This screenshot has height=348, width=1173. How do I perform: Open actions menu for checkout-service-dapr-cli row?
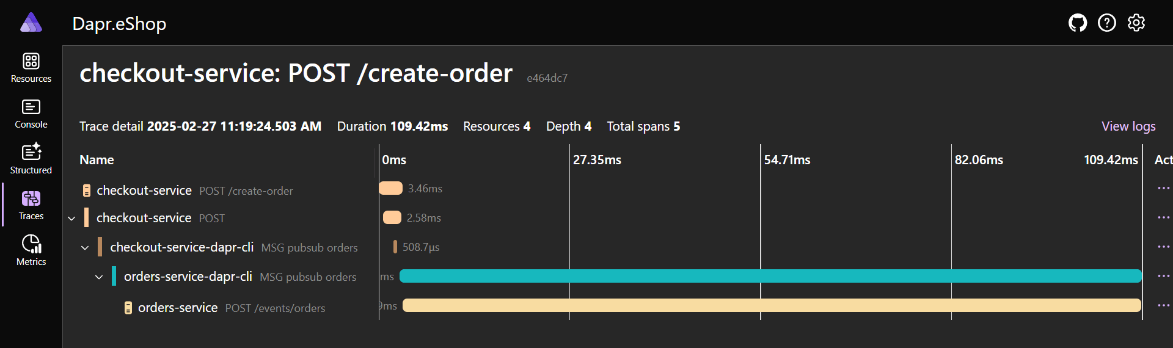click(1163, 247)
